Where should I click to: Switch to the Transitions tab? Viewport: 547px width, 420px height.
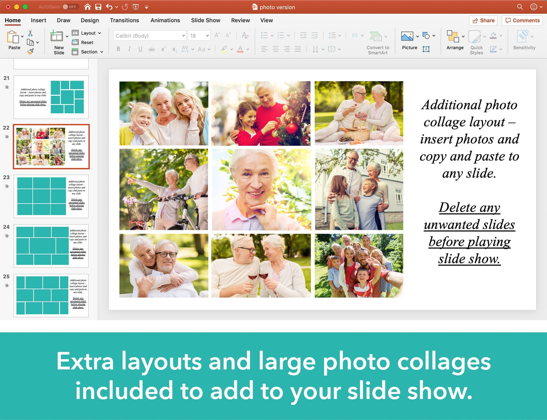point(125,20)
